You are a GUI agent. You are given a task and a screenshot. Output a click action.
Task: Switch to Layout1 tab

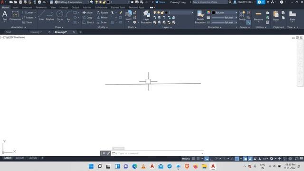pyautogui.click(x=20, y=158)
